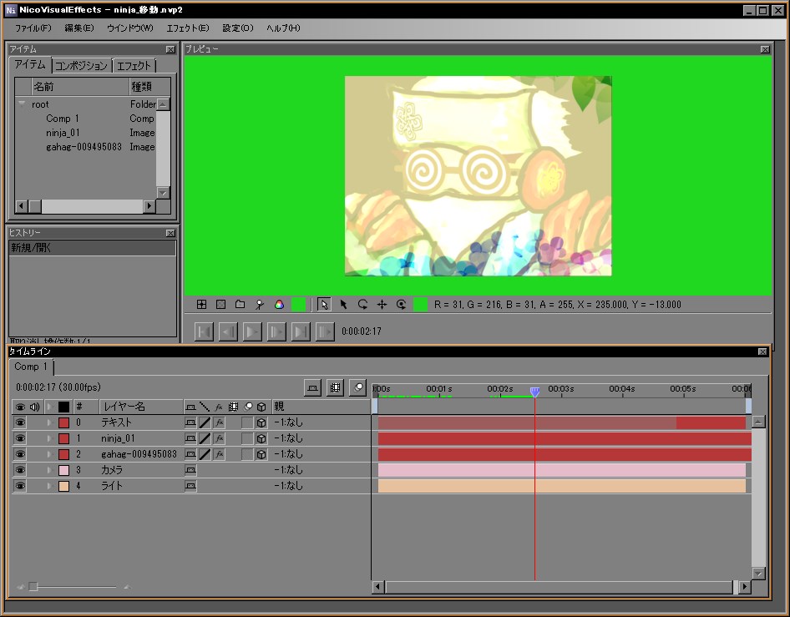Screen dimensions: 790x617
Task: Click the motion blur button above timeline
Action: pyautogui.click(x=357, y=387)
